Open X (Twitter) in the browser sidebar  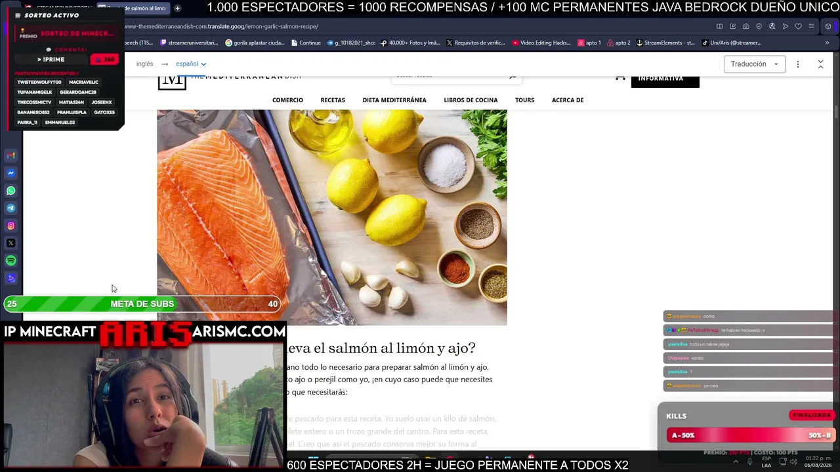coord(11,243)
